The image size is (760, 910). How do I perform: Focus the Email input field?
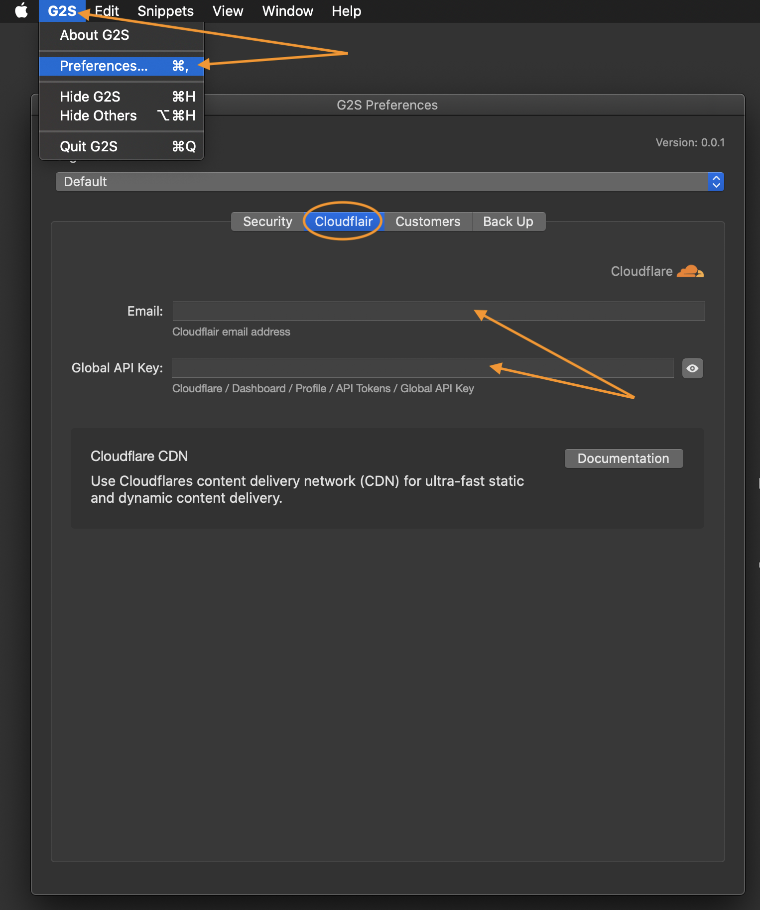[x=438, y=311]
